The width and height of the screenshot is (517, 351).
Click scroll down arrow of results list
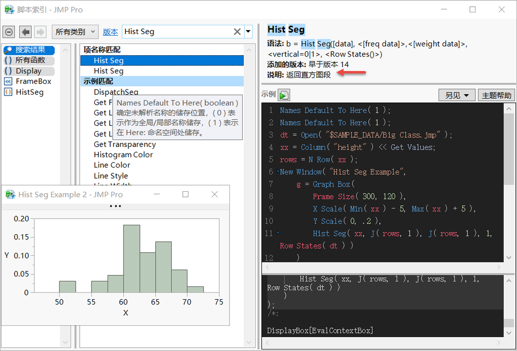(x=249, y=342)
